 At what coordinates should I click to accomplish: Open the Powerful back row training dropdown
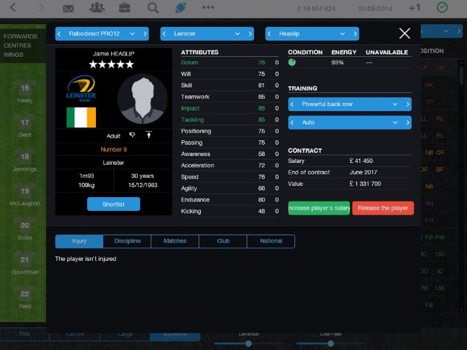click(350, 104)
